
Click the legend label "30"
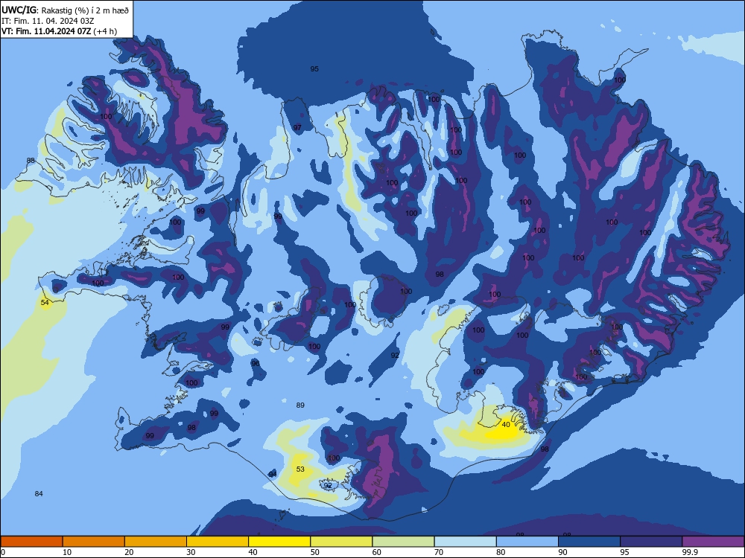tap(191, 552)
